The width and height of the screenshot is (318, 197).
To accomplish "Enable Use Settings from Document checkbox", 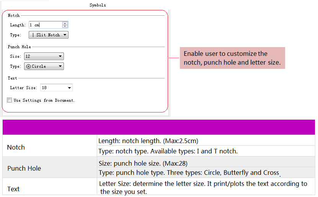I will [10, 100].
